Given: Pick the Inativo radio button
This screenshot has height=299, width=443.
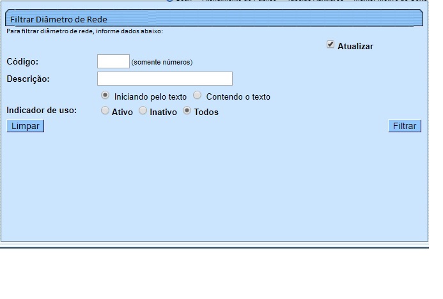Looking at the screenshot, I should [143, 111].
